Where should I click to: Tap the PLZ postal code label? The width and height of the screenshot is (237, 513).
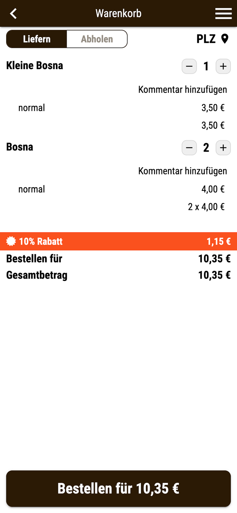tap(206, 39)
